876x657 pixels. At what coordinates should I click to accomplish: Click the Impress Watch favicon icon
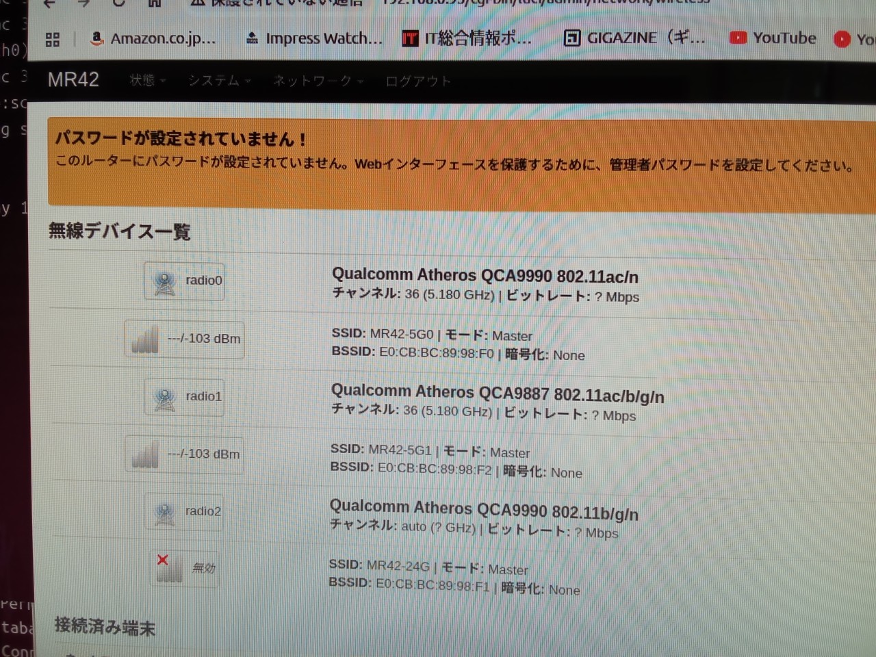(253, 38)
